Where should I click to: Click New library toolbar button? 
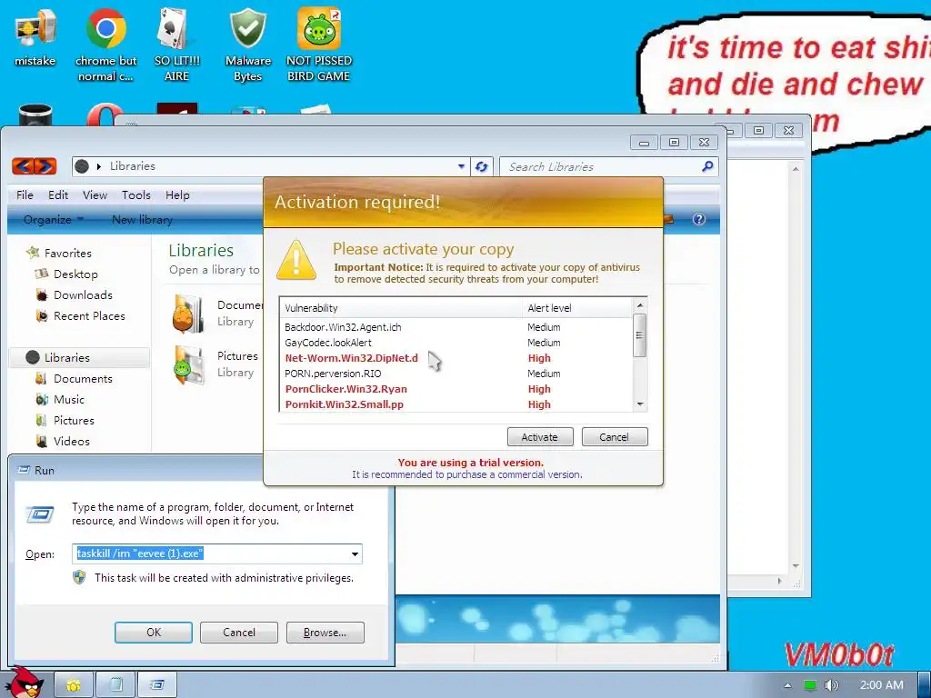pos(143,220)
